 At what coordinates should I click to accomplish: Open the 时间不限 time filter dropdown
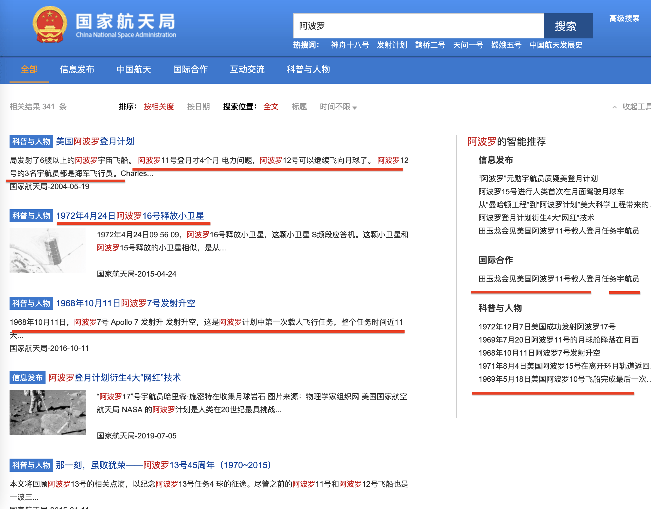[x=338, y=107]
